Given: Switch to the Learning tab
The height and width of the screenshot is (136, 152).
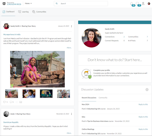Looking at the screenshot, I should (x=23, y=12).
